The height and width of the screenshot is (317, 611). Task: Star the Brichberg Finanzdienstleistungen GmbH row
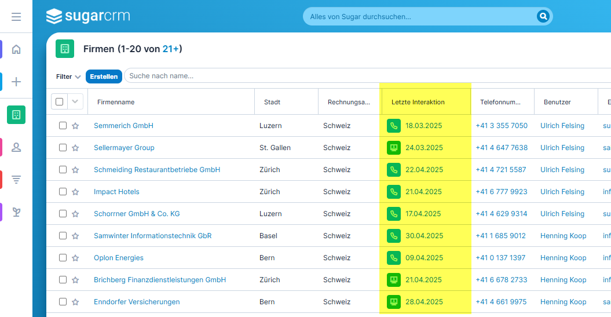[x=75, y=280]
